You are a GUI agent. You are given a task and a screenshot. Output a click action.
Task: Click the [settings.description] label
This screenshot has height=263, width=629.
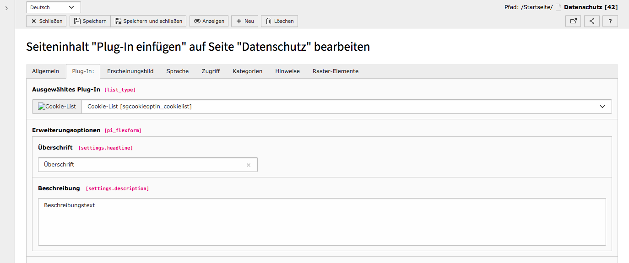117,189
